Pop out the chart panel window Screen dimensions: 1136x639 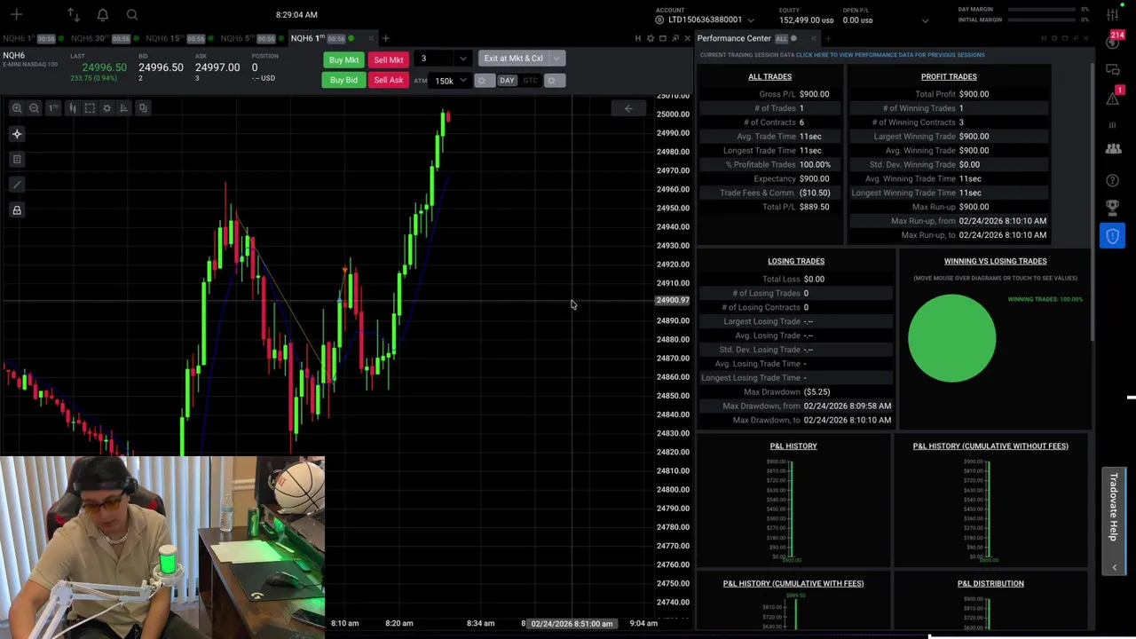tap(674, 38)
